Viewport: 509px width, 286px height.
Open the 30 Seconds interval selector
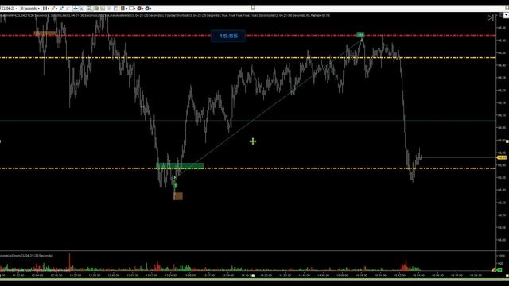click(29, 9)
